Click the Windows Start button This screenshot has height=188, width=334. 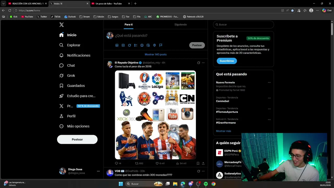click(x=121, y=184)
